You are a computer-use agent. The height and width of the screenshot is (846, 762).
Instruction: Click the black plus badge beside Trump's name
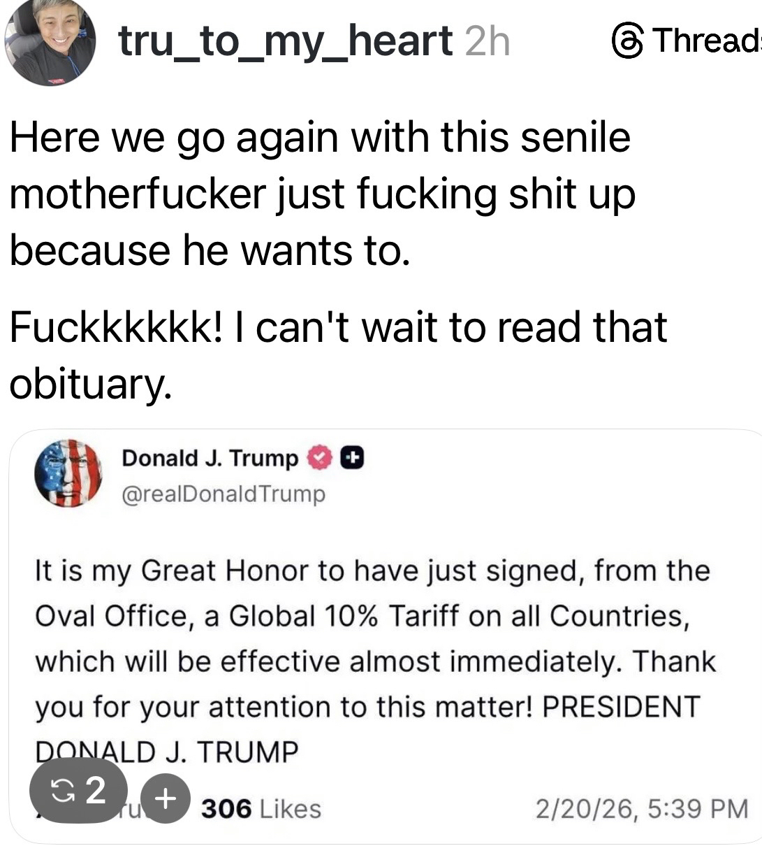point(353,458)
